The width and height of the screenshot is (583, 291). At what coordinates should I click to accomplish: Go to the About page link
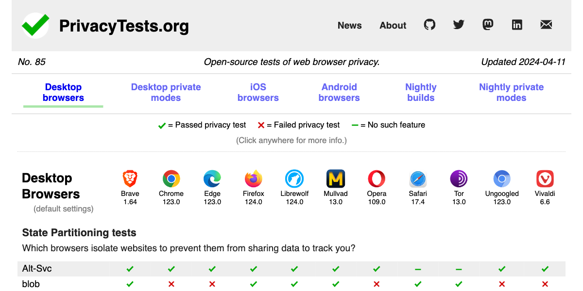point(393,25)
